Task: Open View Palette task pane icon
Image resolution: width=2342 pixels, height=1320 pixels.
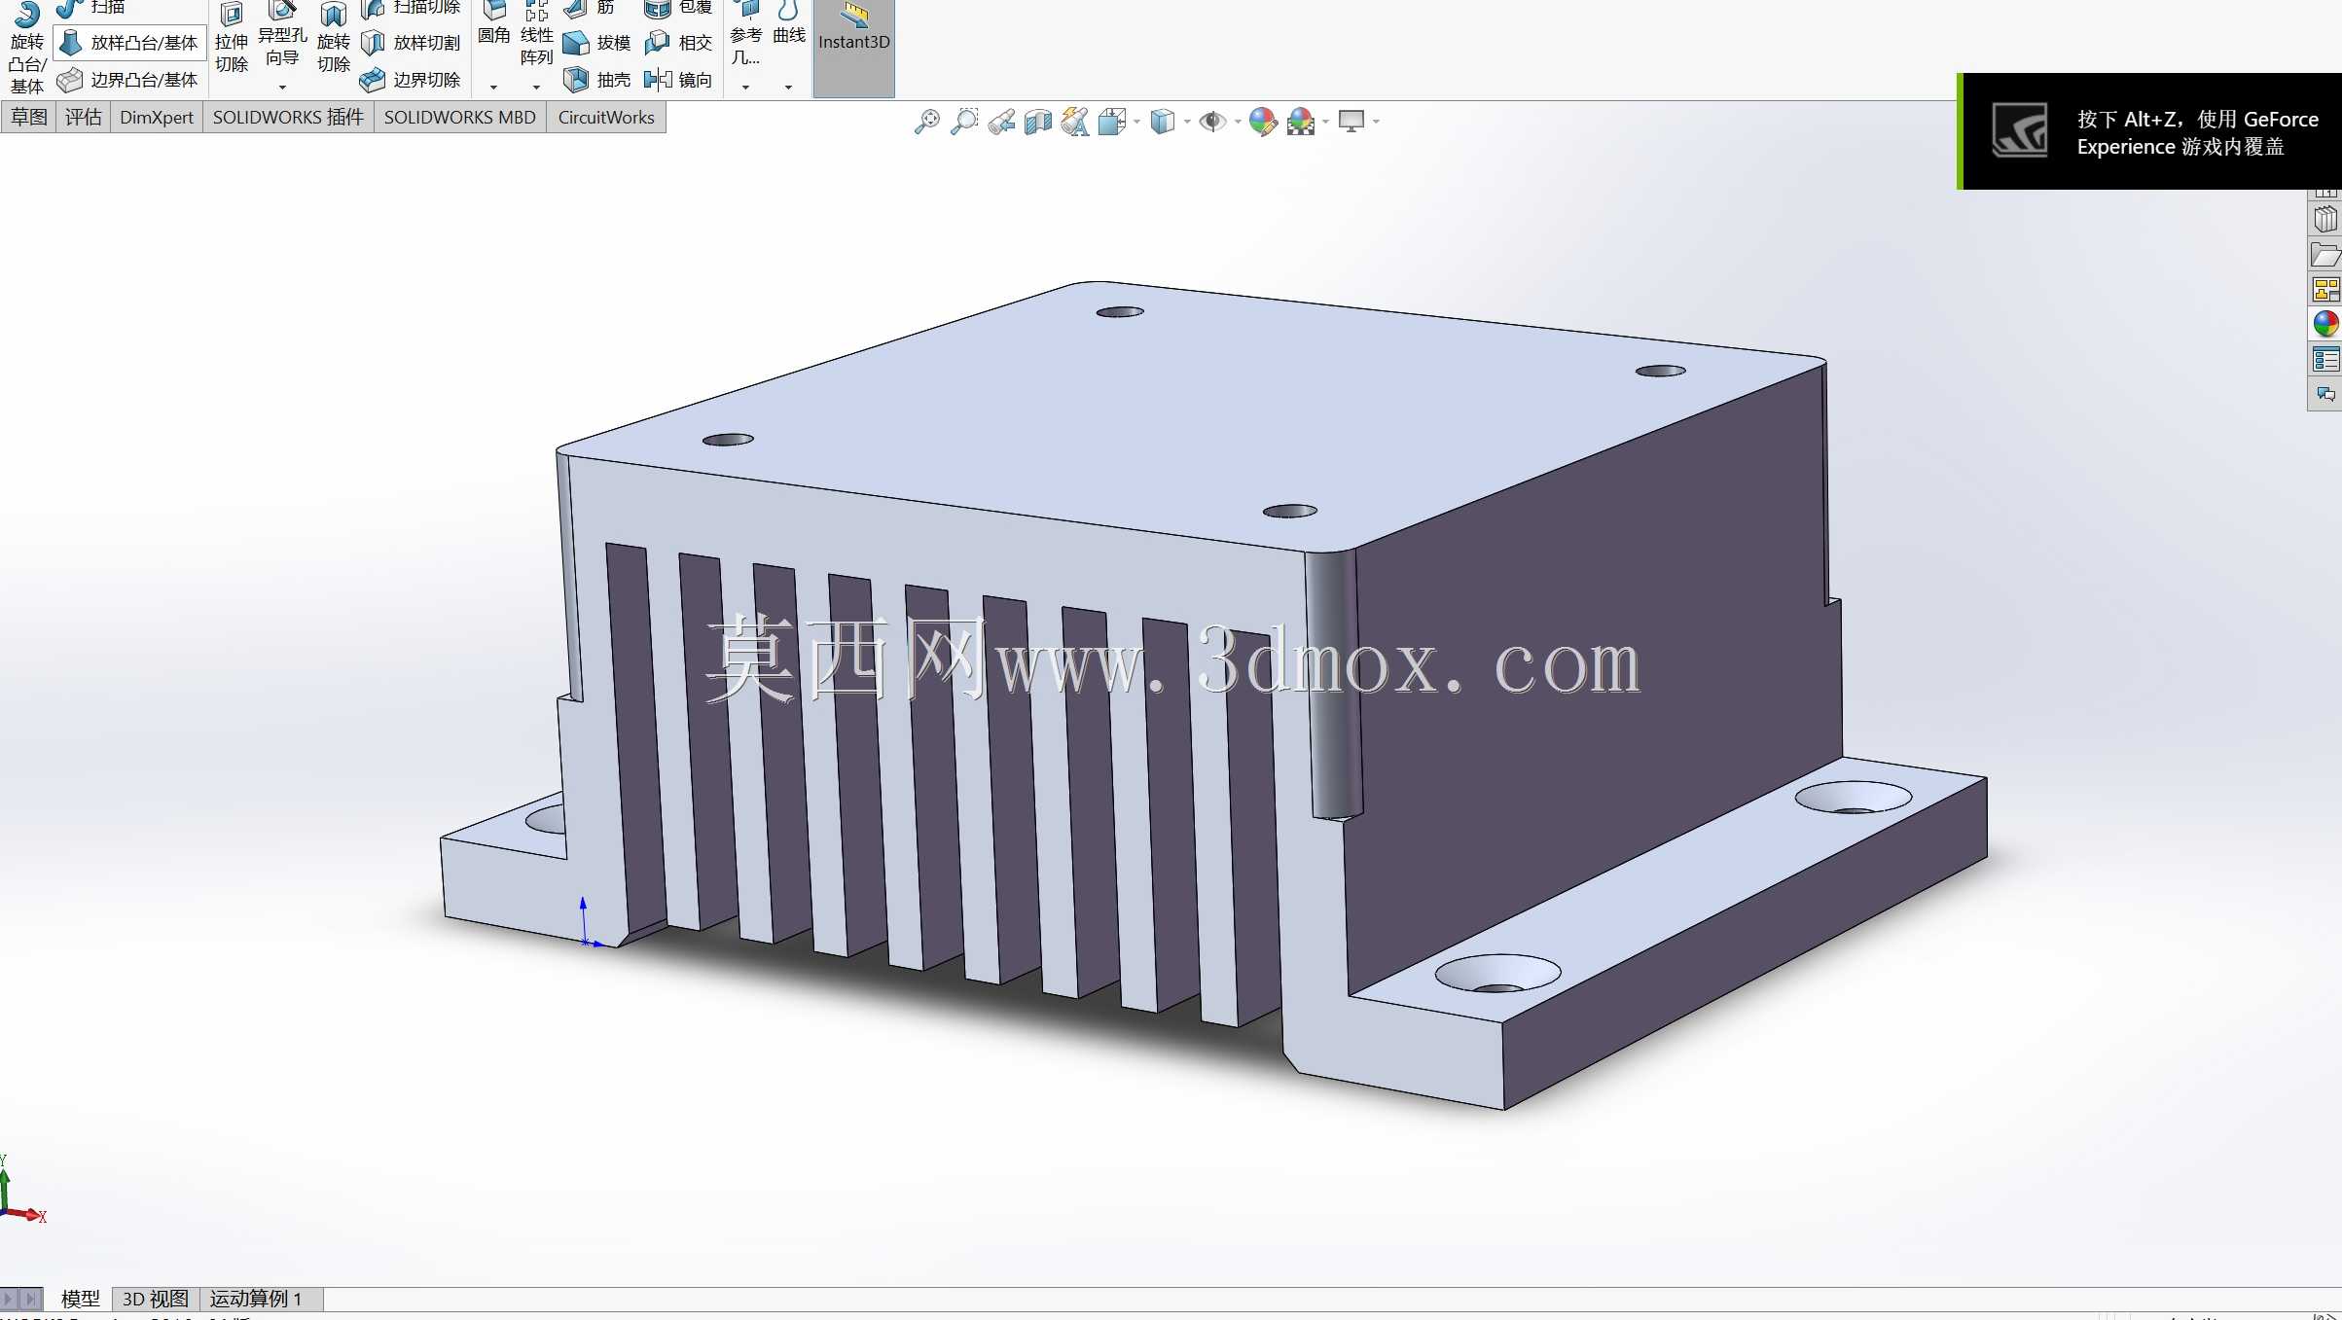Action: [x=2325, y=290]
